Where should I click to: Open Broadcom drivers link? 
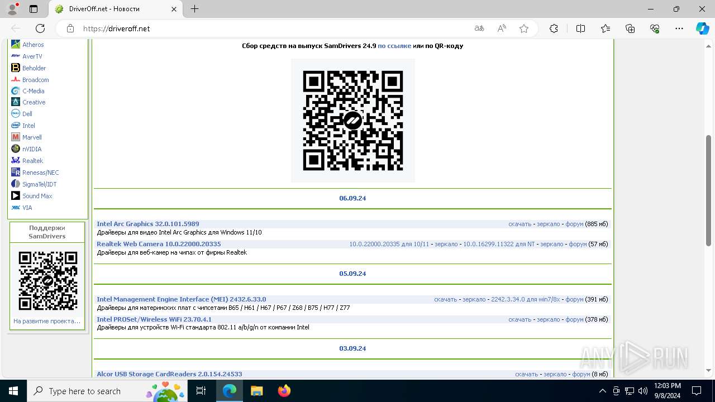36,80
